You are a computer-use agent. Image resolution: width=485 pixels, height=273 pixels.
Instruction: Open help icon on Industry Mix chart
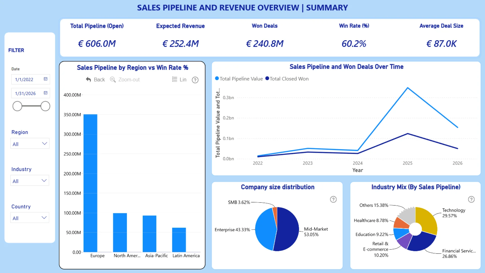471,199
